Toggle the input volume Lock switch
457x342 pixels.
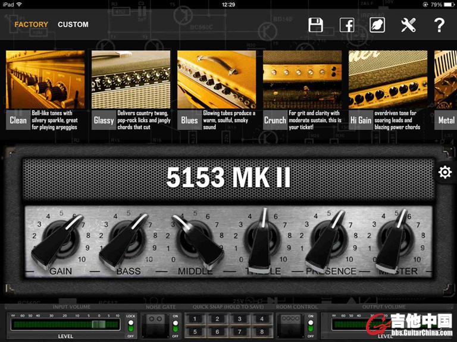point(131,325)
